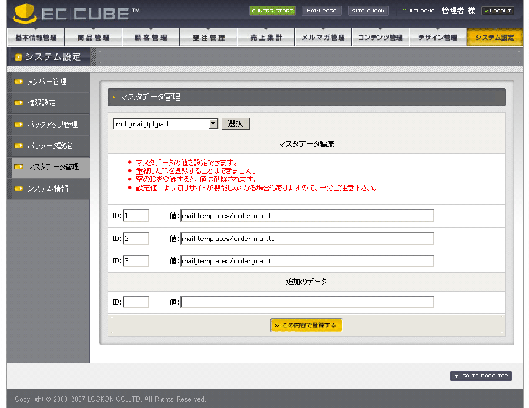Click the システム情報 sidebar icon
Viewport: 529px width, 408px height.
click(x=19, y=189)
